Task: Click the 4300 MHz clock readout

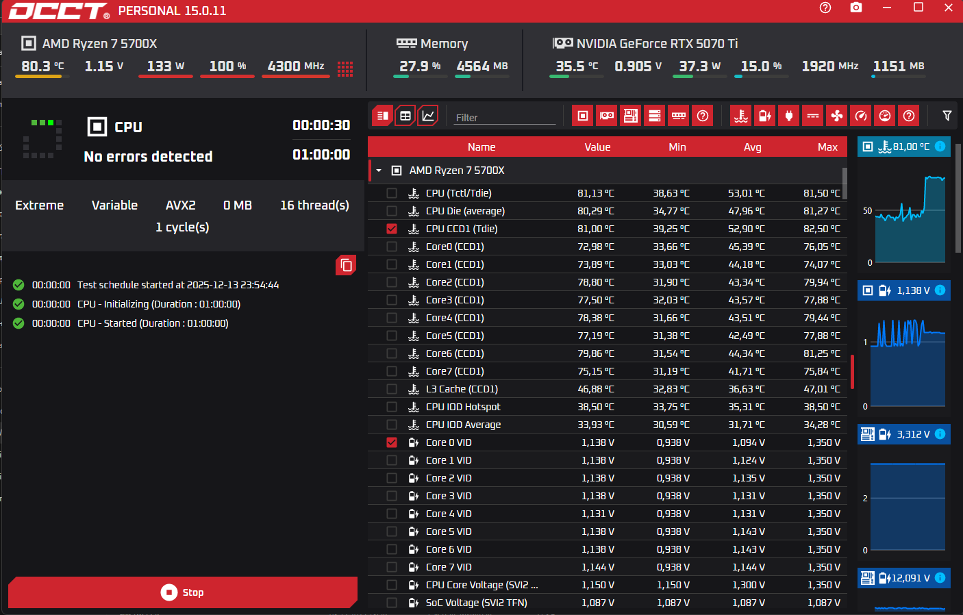Action: [x=296, y=66]
